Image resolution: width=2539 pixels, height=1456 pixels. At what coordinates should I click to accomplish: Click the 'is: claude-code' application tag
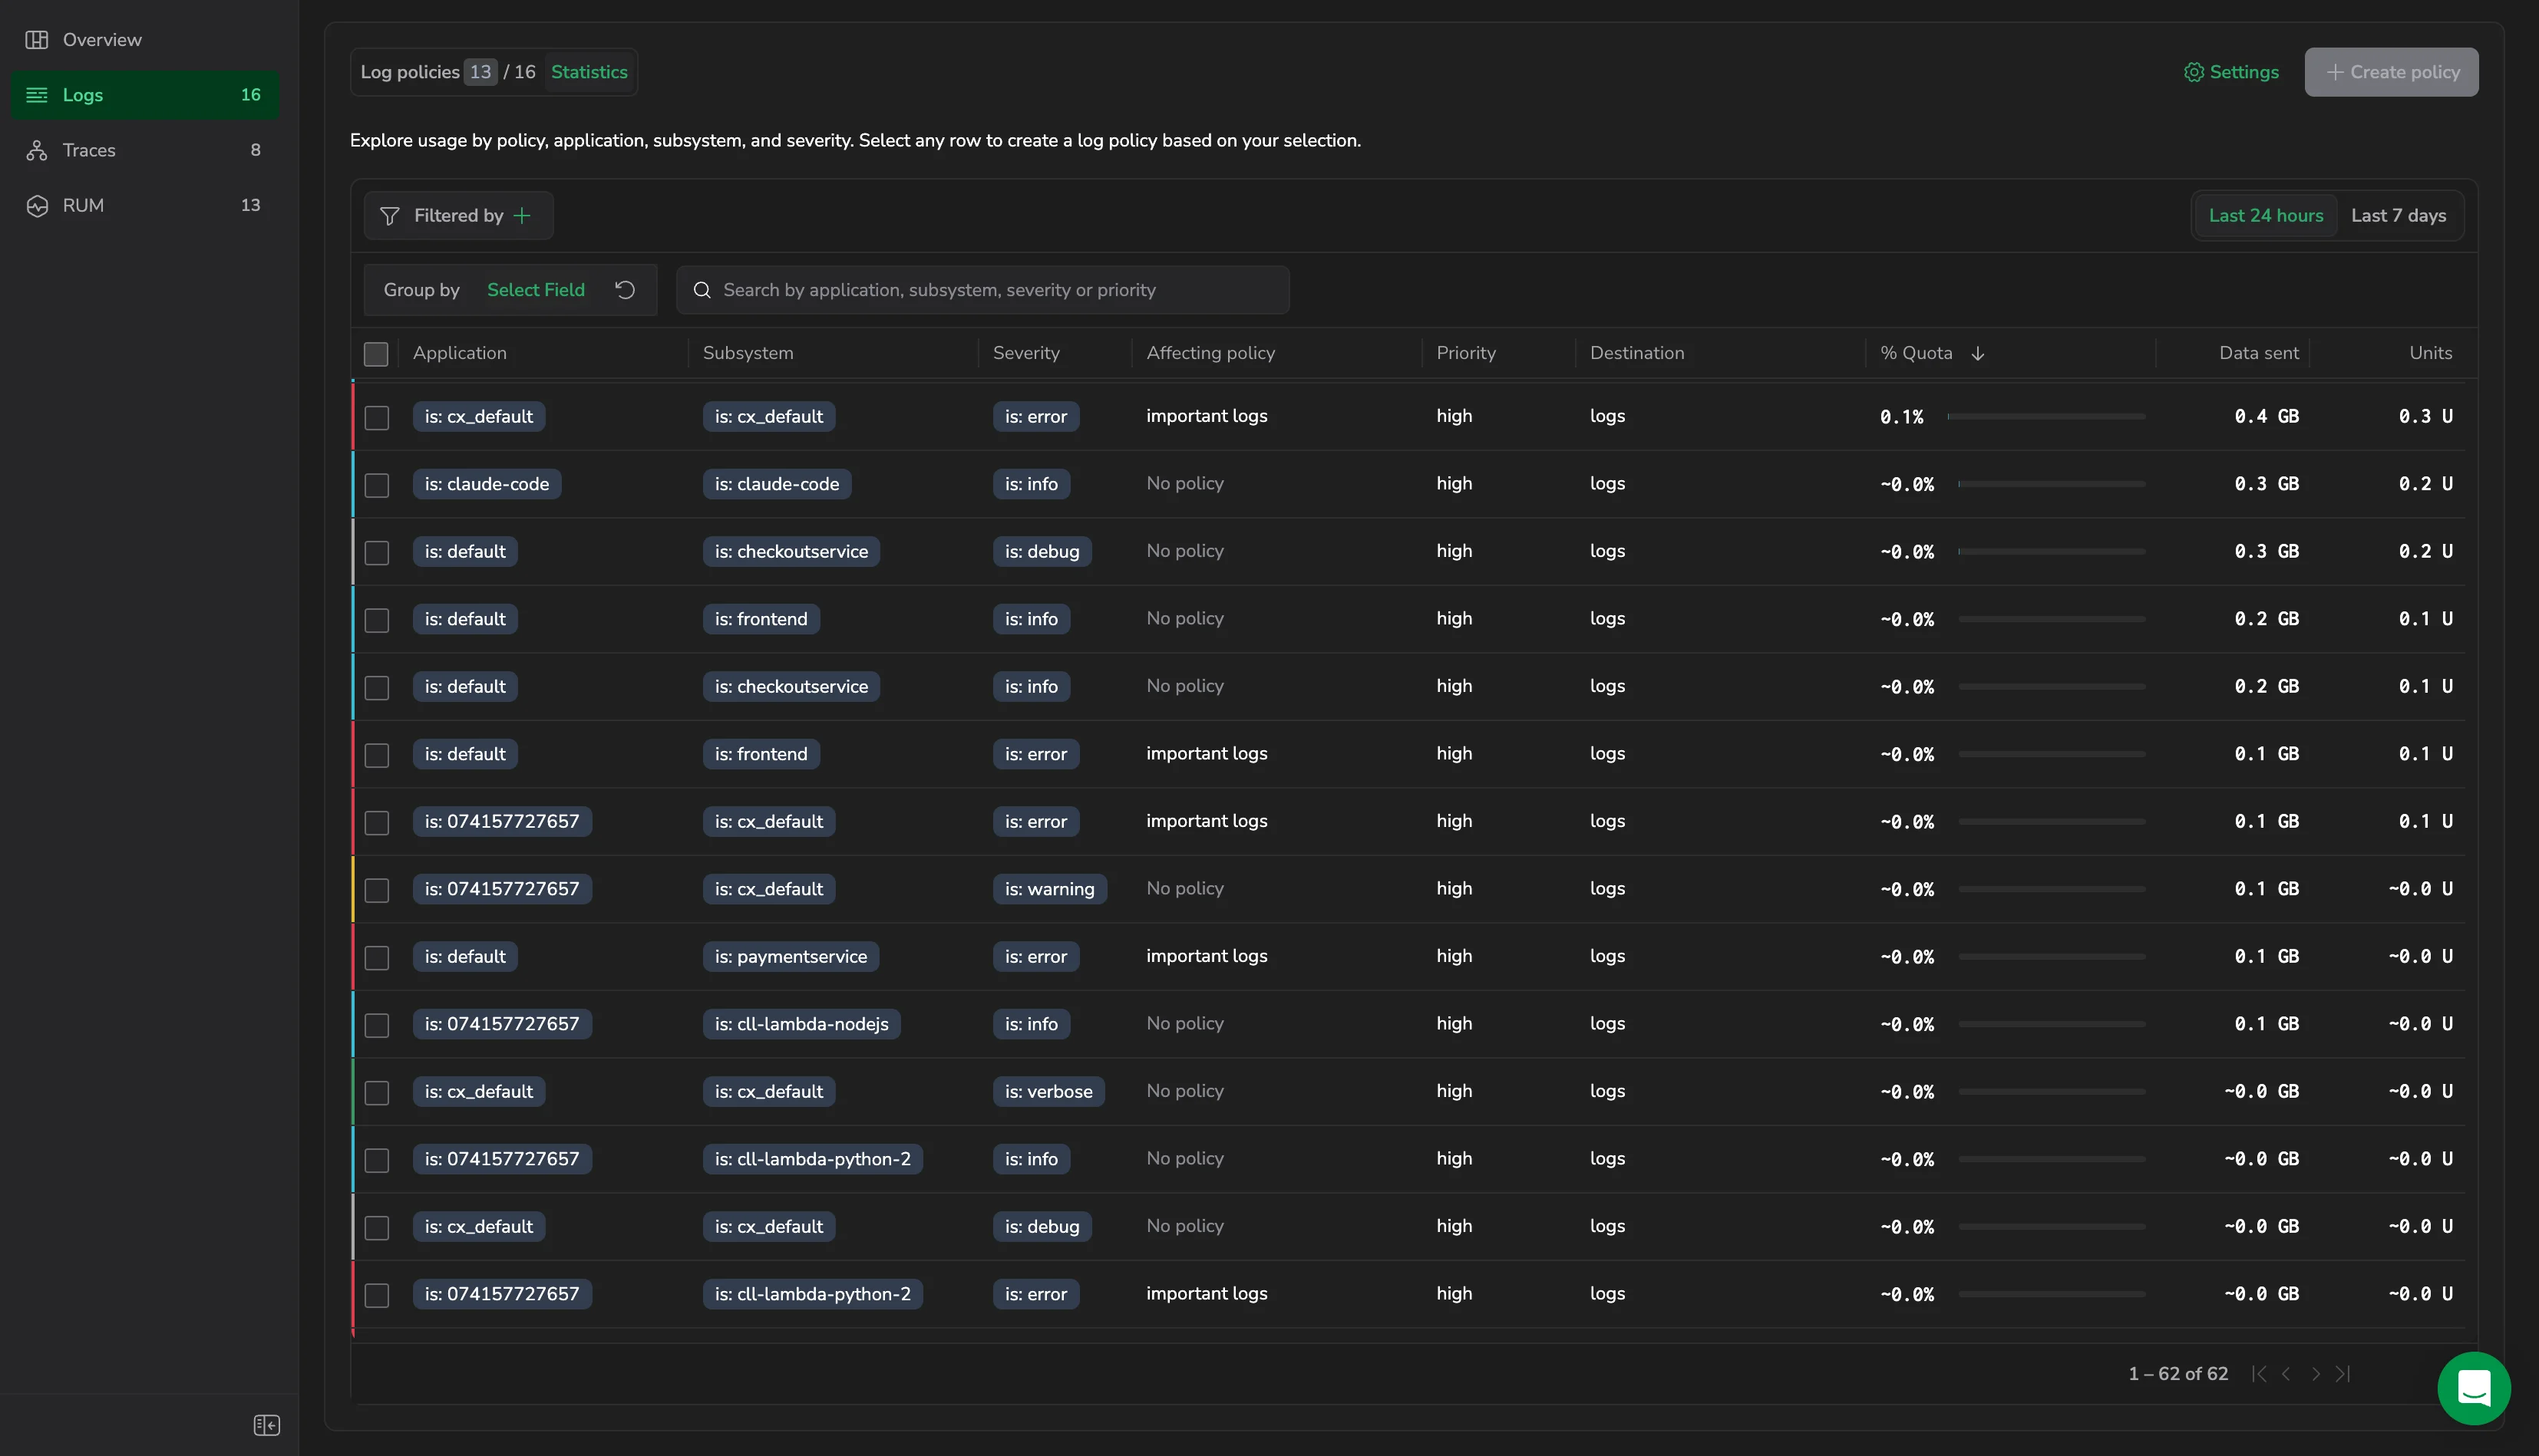pyautogui.click(x=487, y=484)
